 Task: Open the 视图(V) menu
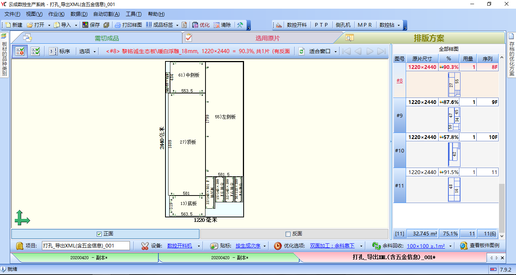(x=34, y=14)
